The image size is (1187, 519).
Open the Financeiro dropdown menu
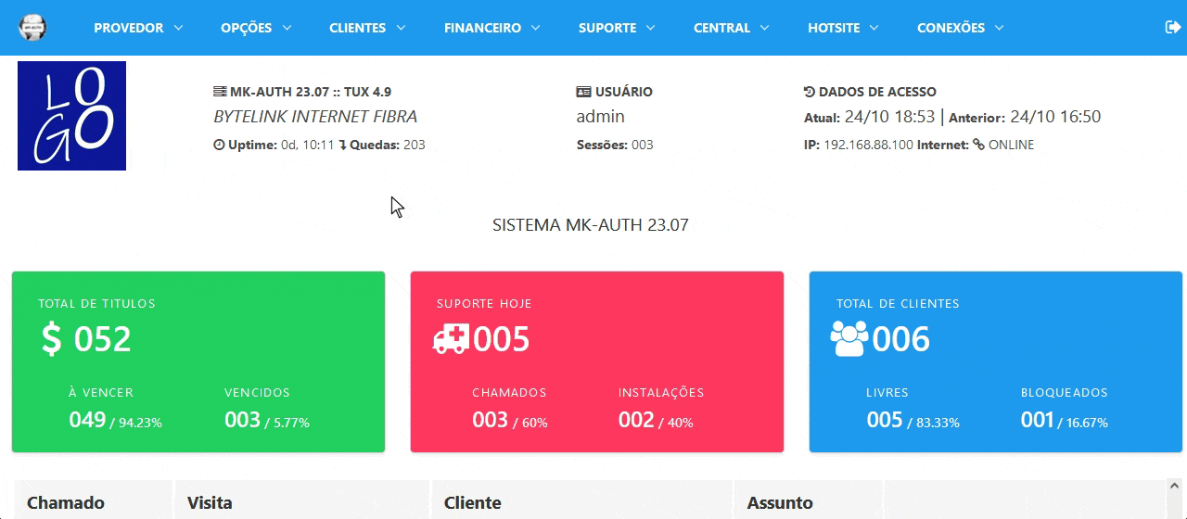[491, 28]
